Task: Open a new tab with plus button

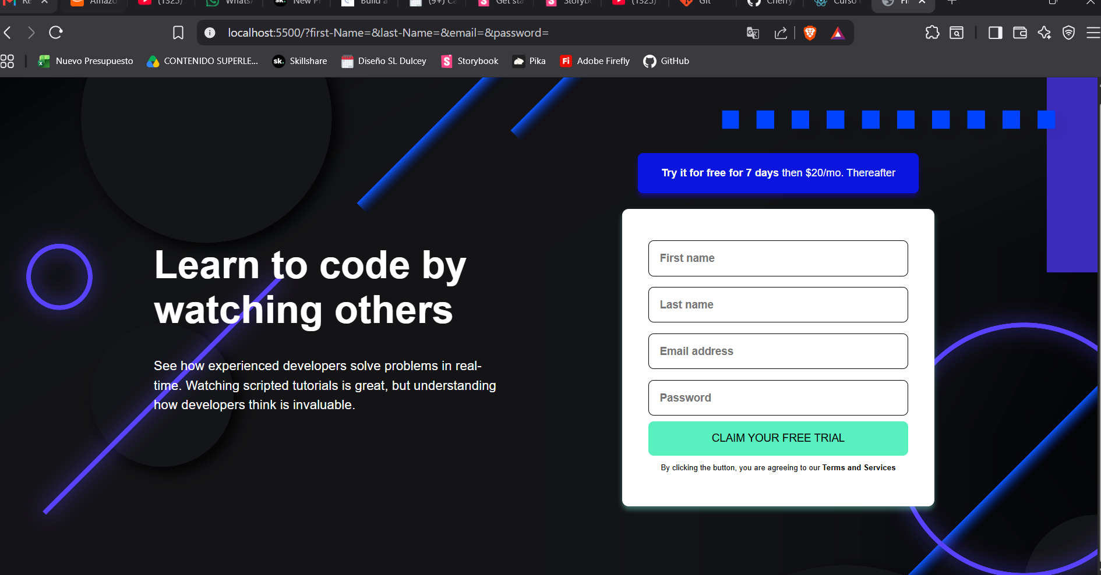Action: (x=952, y=2)
